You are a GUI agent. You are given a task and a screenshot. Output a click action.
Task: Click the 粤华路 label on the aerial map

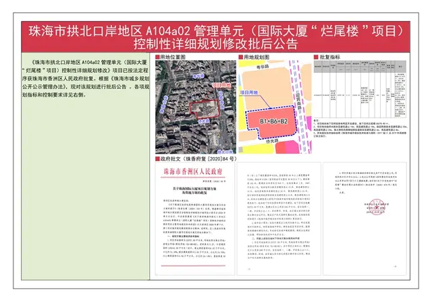198,76
